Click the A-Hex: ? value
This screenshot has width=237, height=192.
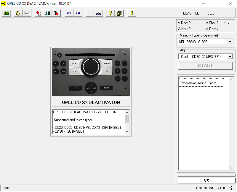[x=184, y=29]
